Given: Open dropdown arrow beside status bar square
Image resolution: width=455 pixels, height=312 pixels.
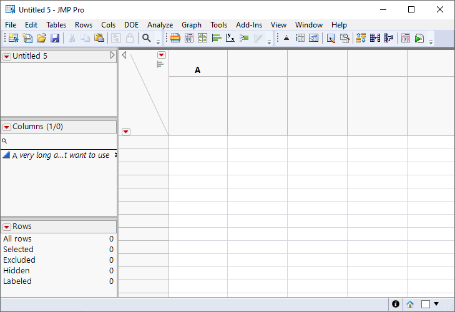Looking at the screenshot, I should click(436, 304).
